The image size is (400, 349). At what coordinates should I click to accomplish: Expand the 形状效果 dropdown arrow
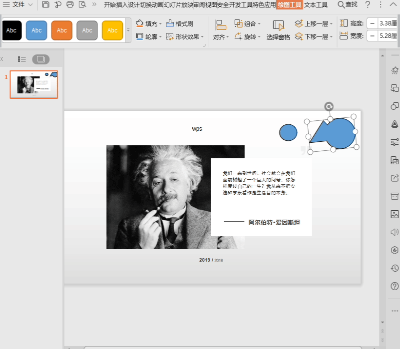pyautogui.click(x=202, y=37)
